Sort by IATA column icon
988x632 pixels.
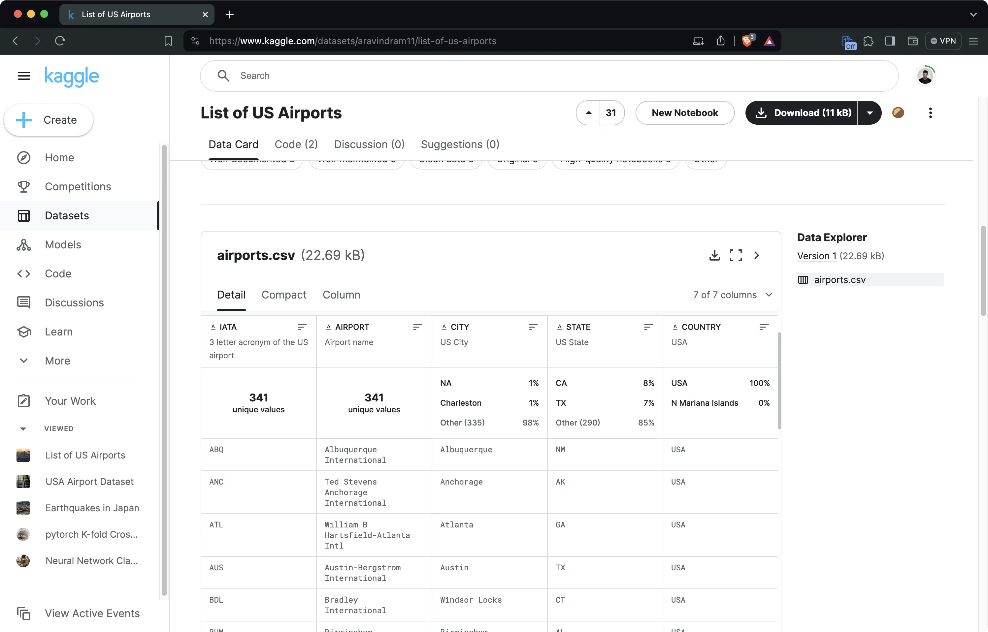302,327
